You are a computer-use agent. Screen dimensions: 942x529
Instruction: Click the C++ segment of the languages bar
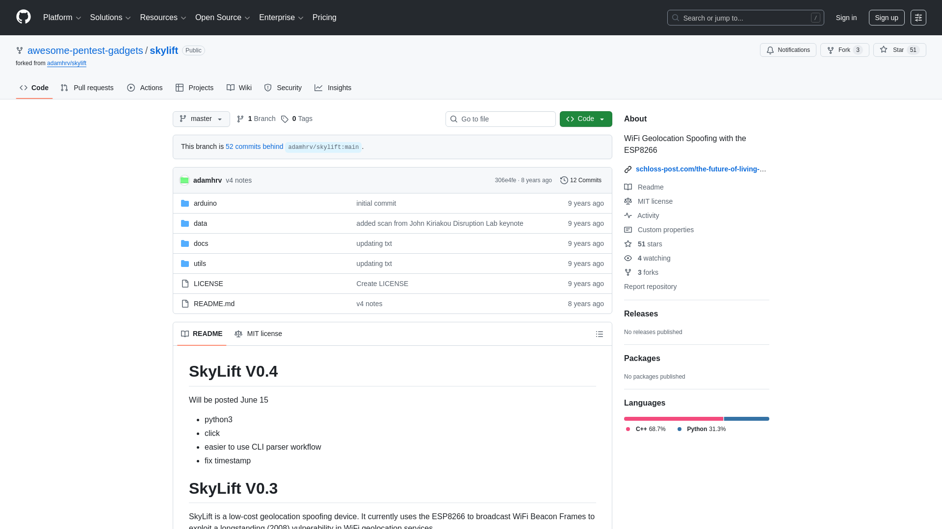coord(673,419)
